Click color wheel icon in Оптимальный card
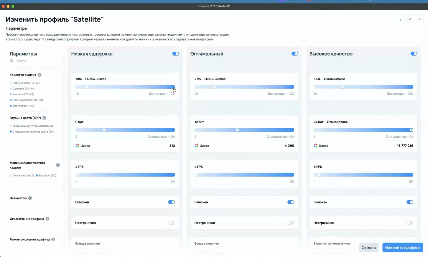The height and width of the screenshot is (257, 428). tap(196, 146)
